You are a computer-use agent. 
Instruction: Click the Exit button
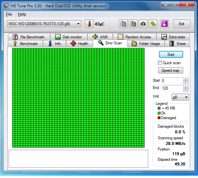[x=182, y=24]
